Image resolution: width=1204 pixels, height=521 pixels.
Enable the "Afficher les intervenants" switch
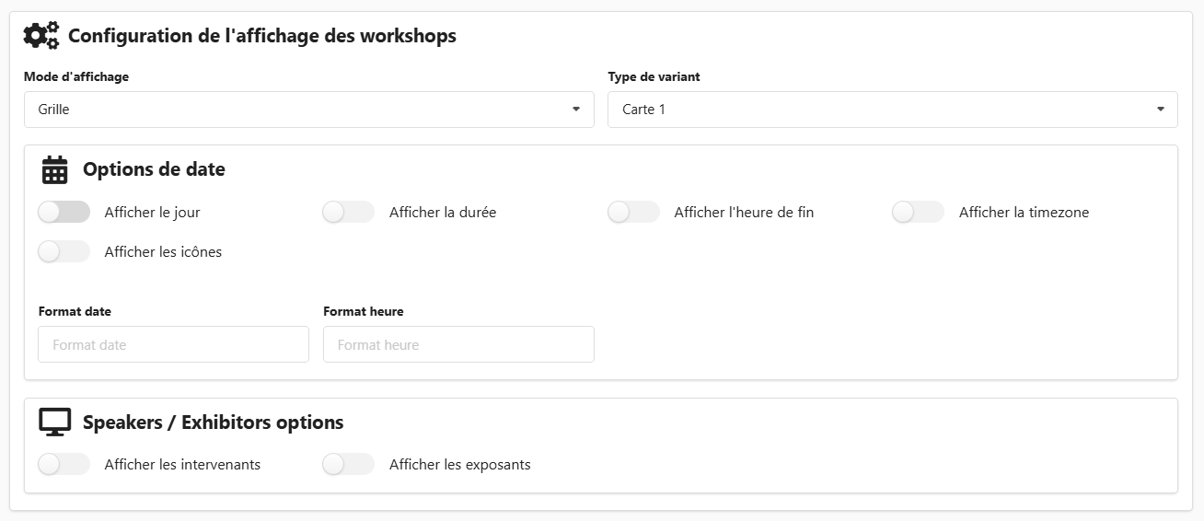pos(64,465)
